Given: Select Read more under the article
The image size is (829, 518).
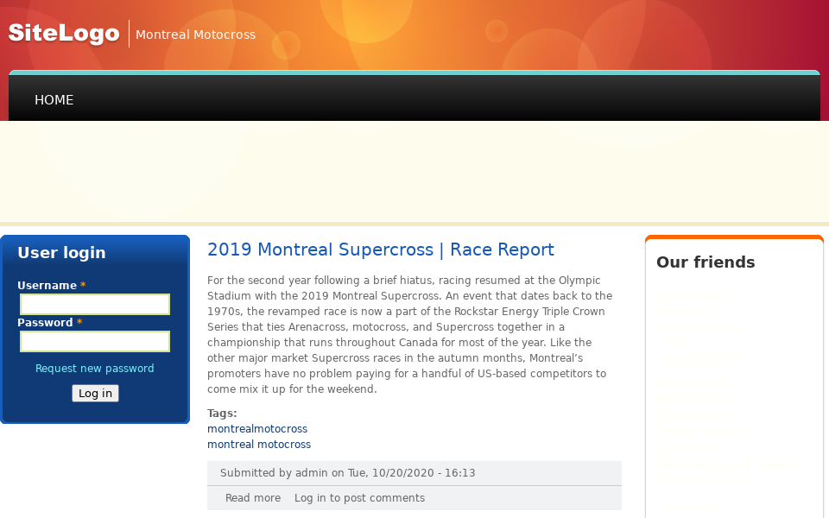Looking at the screenshot, I should coord(252,497).
